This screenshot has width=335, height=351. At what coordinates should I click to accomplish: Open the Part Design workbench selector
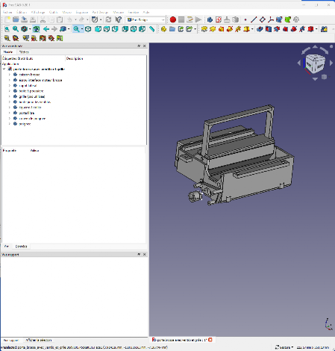tap(145, 19)
